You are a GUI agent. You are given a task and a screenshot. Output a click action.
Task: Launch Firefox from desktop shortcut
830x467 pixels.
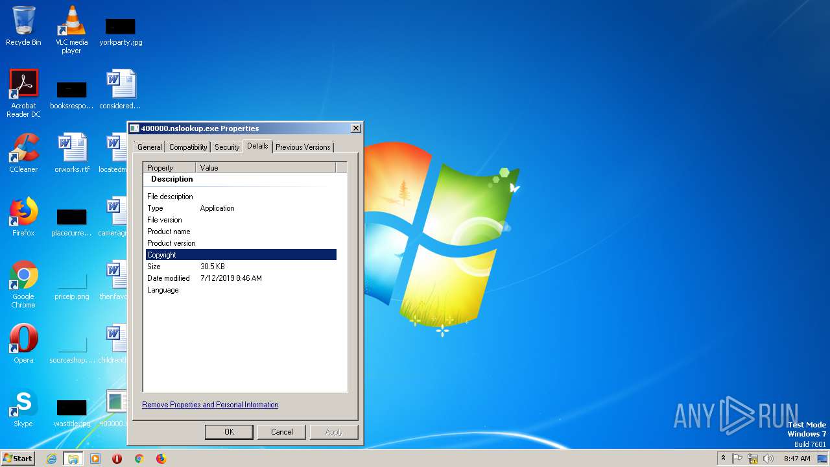coord(23,217)
